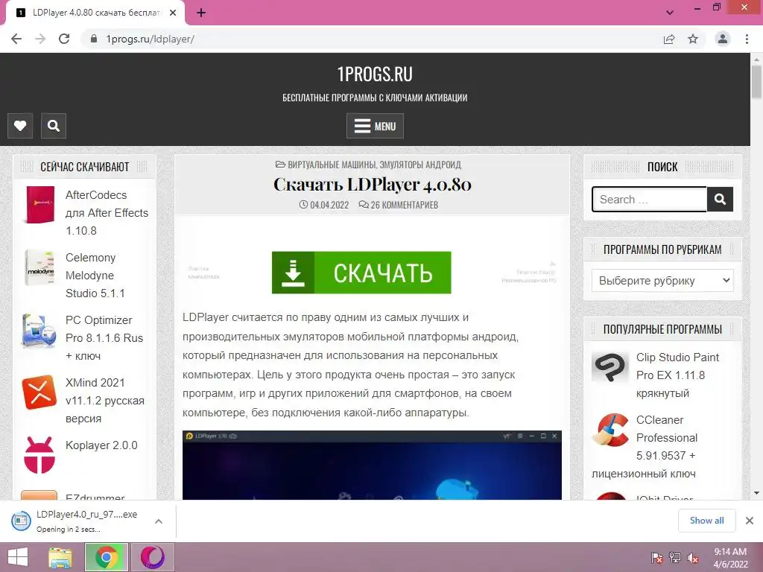
Task: Click the PC Optimizer Pro thumbnail
Action: coord(39,331)
